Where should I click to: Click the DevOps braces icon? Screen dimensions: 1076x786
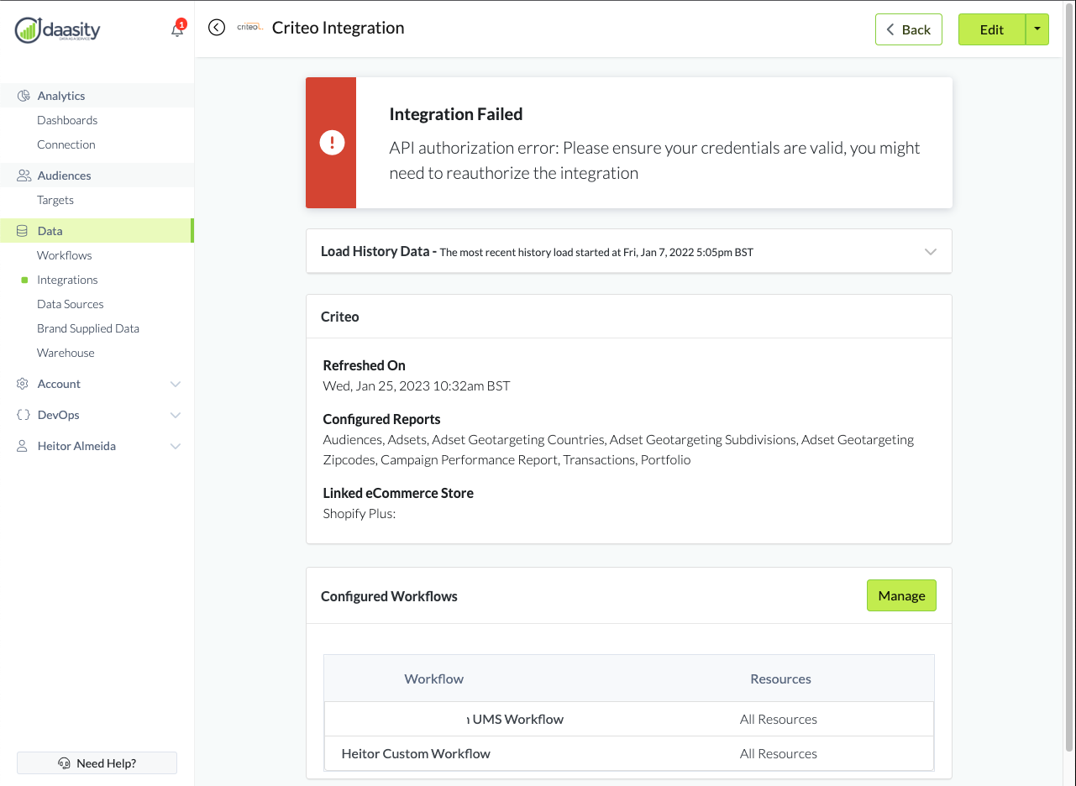coord(24,415)
